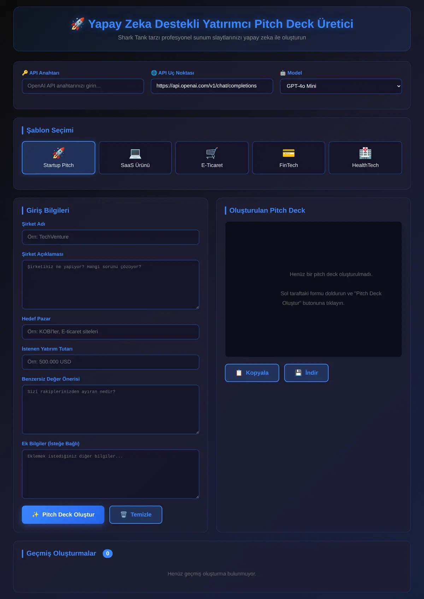Select the İstenen Yatırım Tutarı field
The width and height of the screenshot is (424, 599).
pos(111,362)
